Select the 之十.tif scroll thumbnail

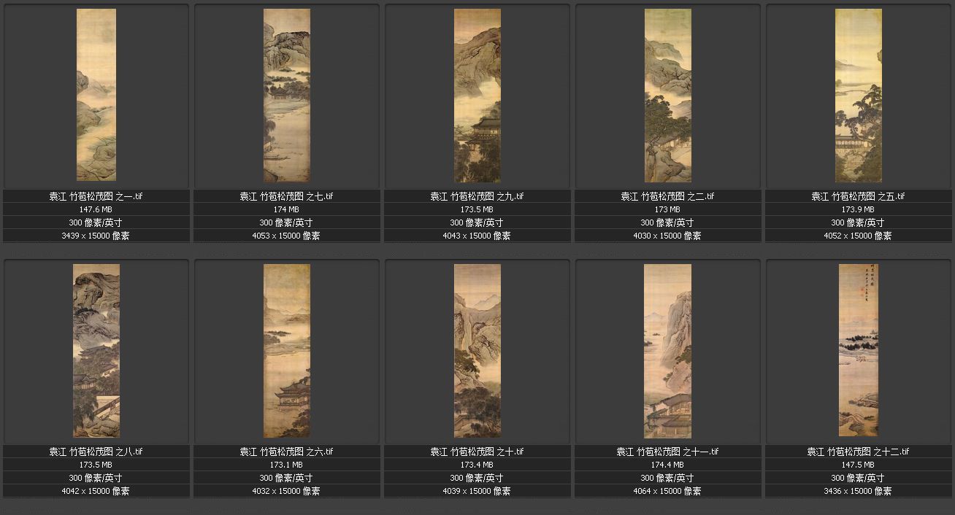(x=477, y=350)
